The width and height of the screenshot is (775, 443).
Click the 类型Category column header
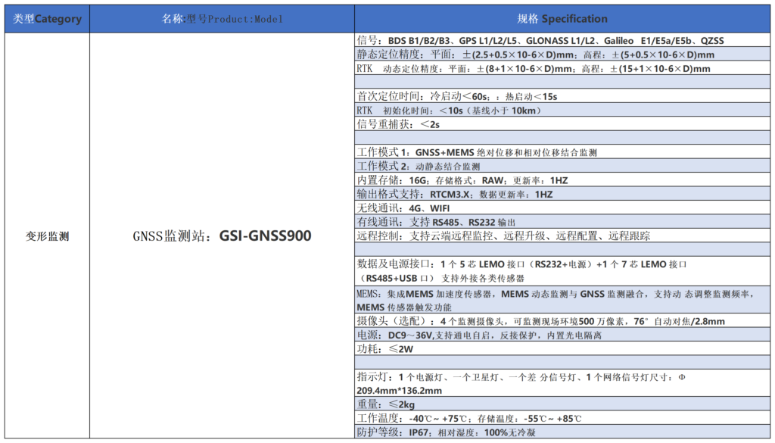tap(47, 19)
